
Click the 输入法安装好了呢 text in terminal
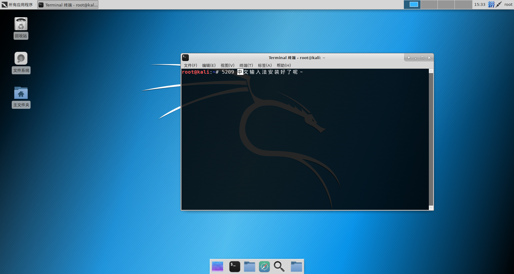click(274, 72)
